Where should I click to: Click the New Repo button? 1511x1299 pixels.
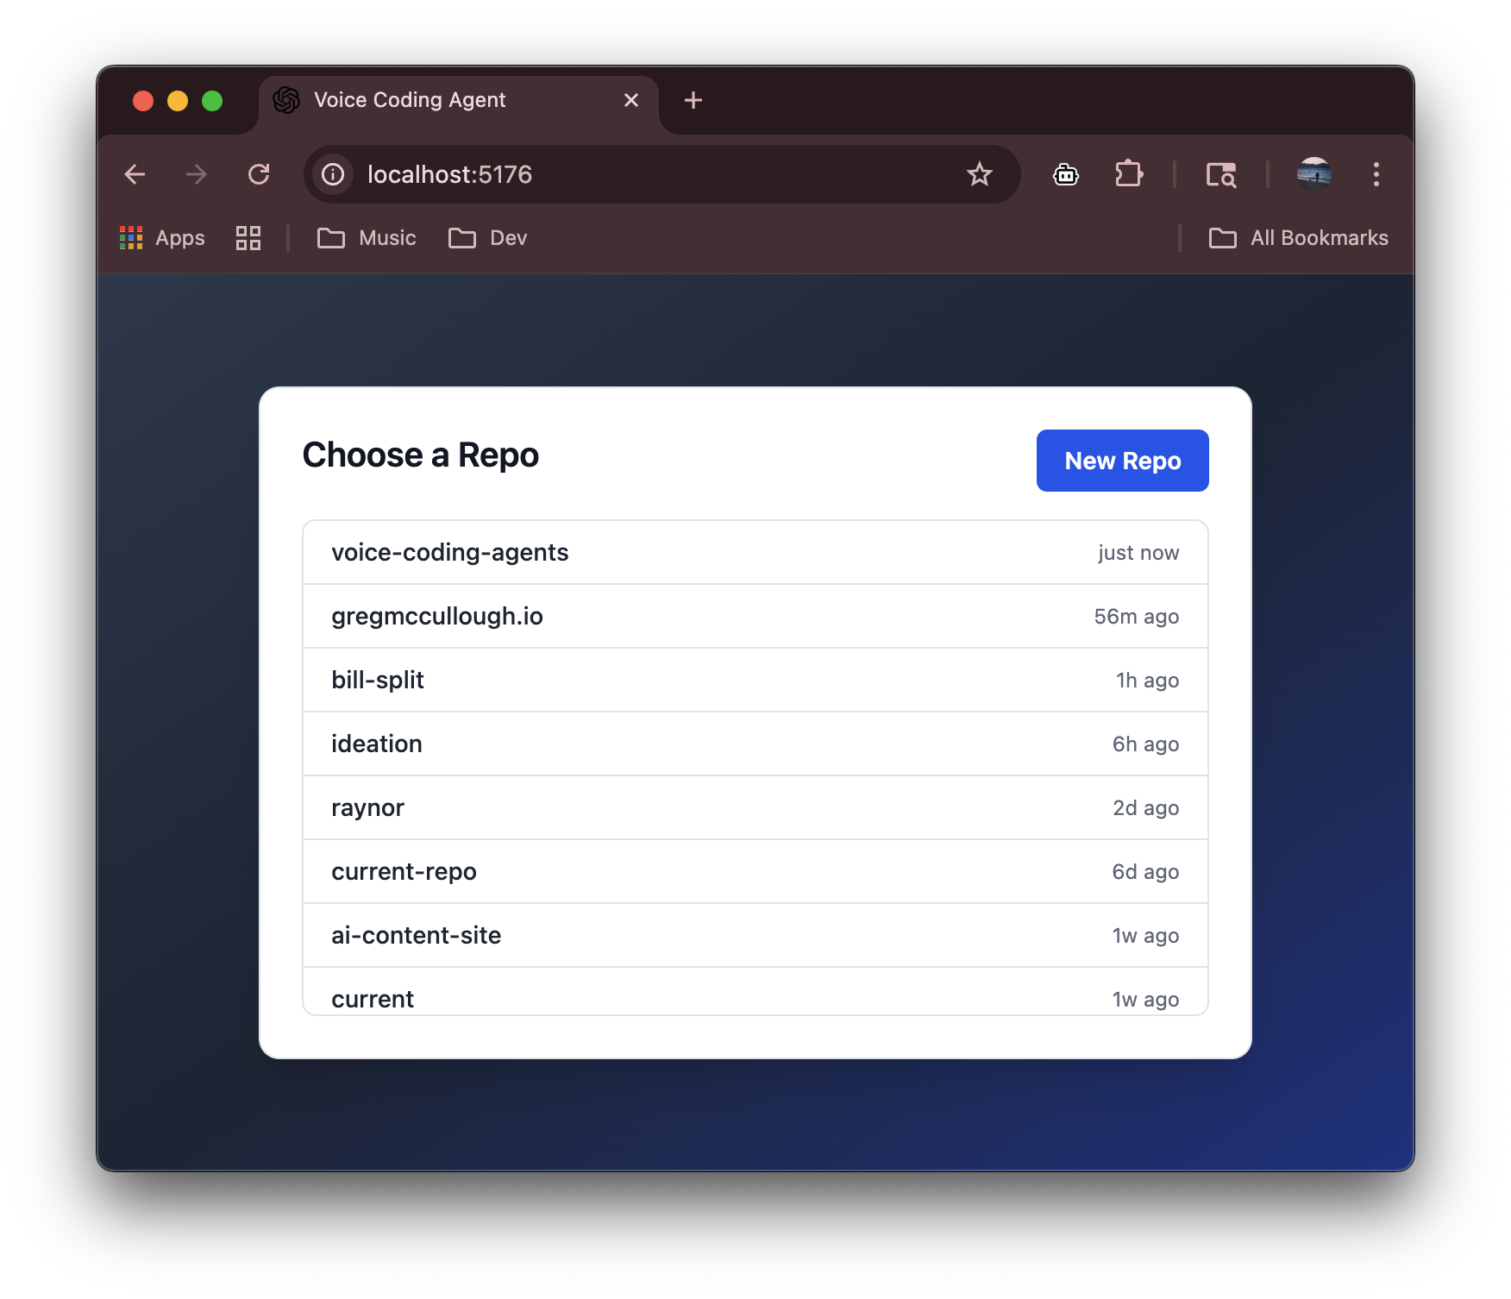click(x=1122, y=461)
